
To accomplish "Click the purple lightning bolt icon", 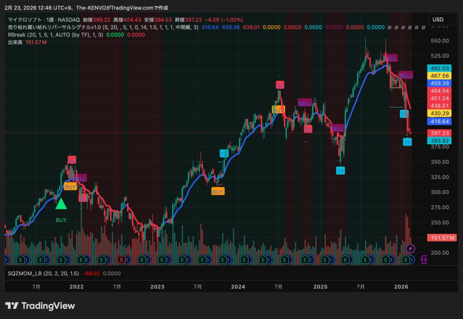I will [x=410, y=248].
